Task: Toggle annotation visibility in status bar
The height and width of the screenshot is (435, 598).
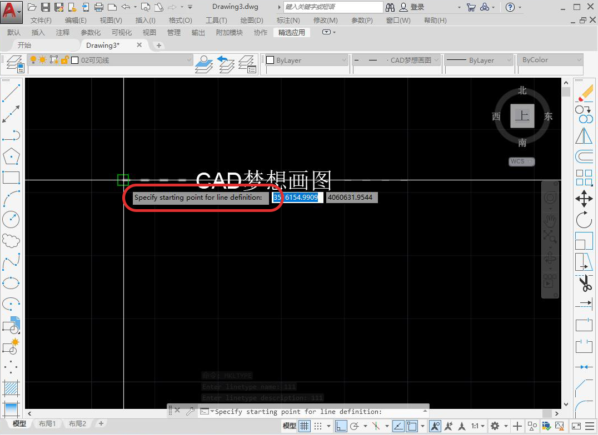Action: click(435, 426)
